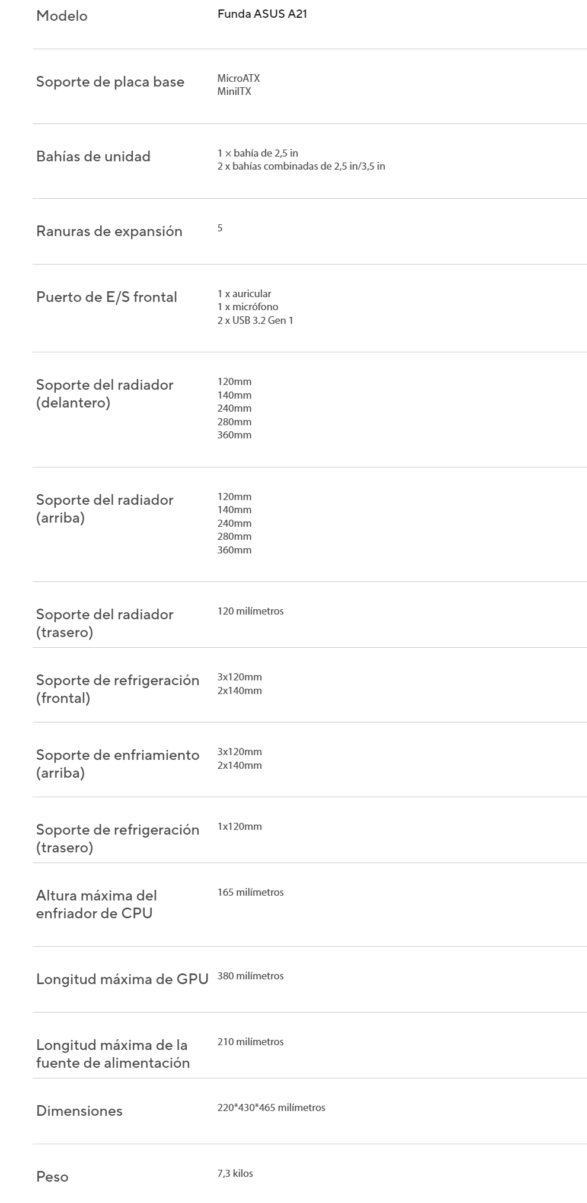Click the "MicroATX" motherboard value
The image size is (587, 1203).
(x=238, y=78)
